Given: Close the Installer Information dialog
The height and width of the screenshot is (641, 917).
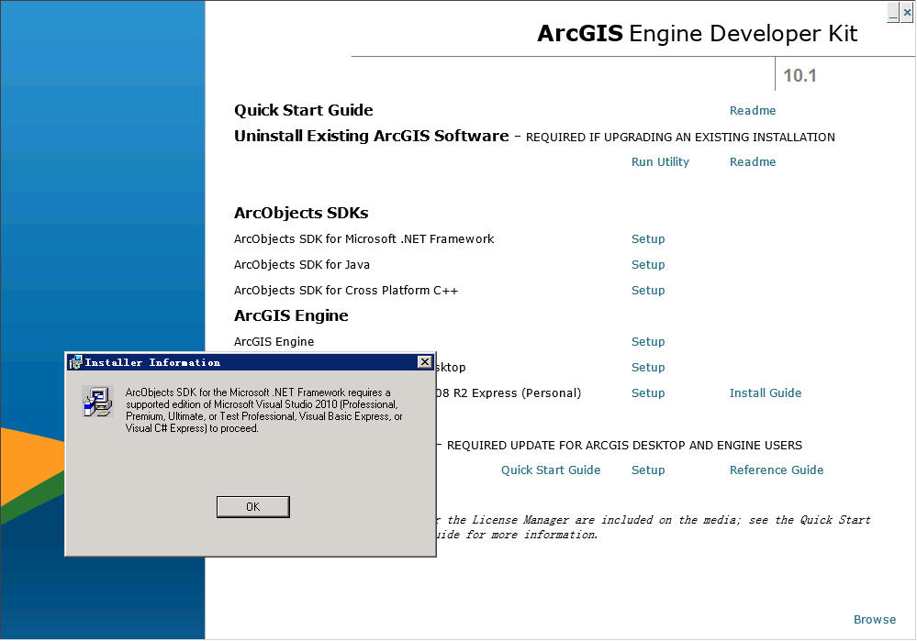Looking at the screenshot, I should point(425,362).
